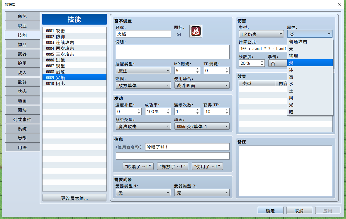Open the 用语 tab
This screenshot has width=346, height=219.
tap(22, 147)
